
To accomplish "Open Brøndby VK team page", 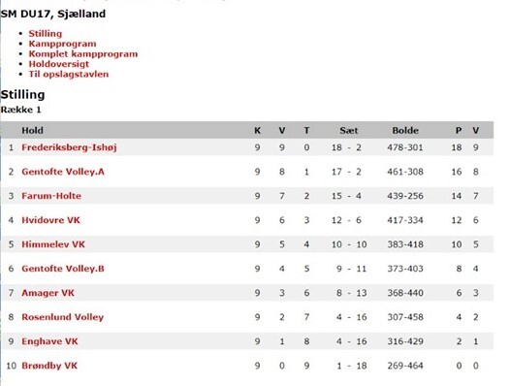I will coord(49,366).
